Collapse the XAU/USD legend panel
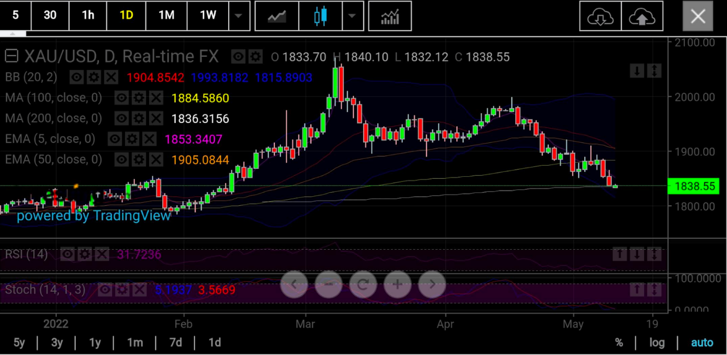 point(12,56)
